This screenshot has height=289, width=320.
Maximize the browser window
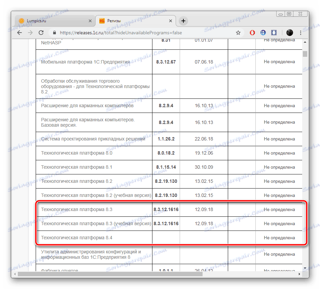[x=289, y=14]
